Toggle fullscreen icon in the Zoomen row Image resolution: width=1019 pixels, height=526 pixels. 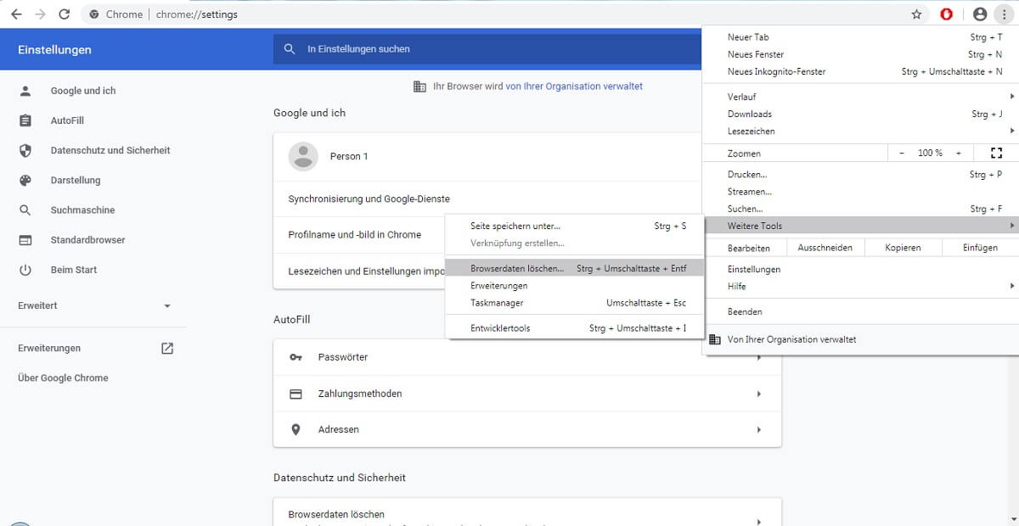[x=996, y=153]
